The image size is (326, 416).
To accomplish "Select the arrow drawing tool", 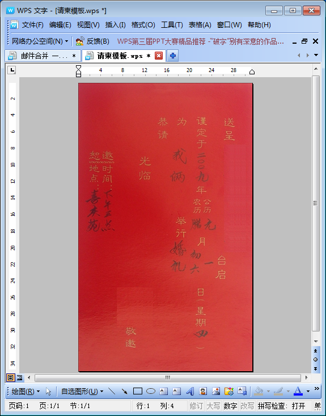I will pos(124,391).
